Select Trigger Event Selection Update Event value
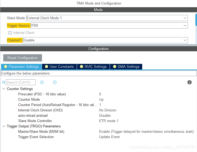Viewport: 197px width, 152px height. pos(109,137)
